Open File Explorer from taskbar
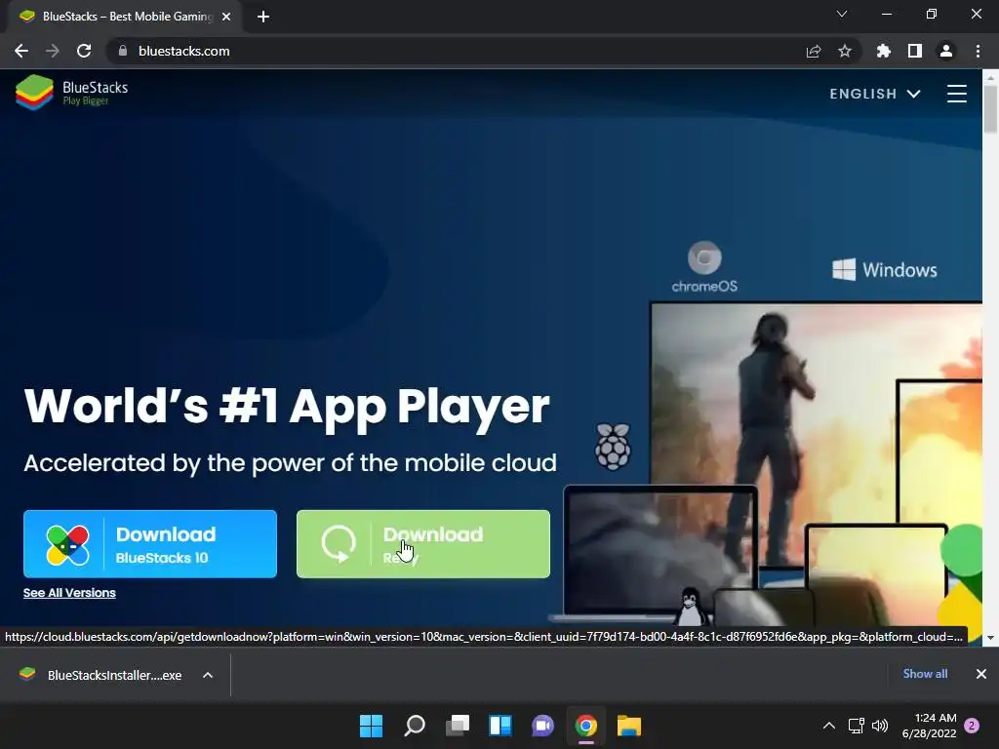999x749 pixels. point(629,726)
